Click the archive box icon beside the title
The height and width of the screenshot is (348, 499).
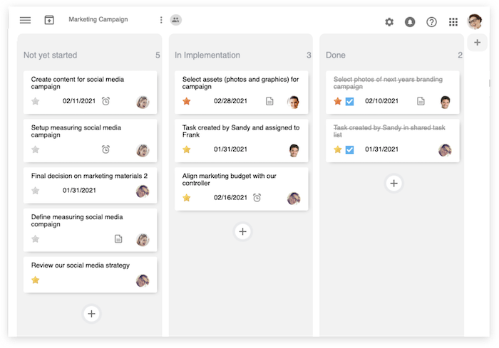click(49, 20)
